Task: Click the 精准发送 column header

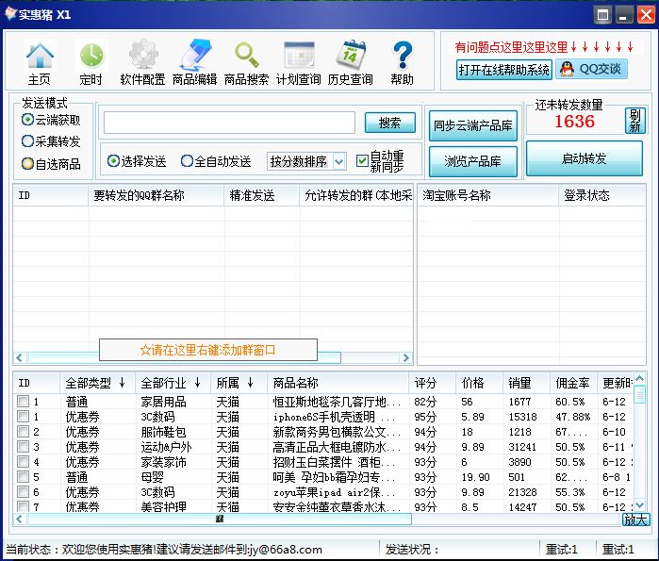Action: [x=262, y=195]
